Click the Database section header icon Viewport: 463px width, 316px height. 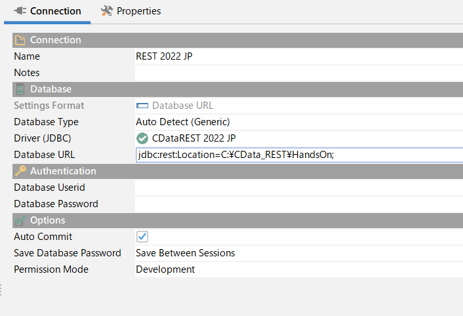pos(20,89)
